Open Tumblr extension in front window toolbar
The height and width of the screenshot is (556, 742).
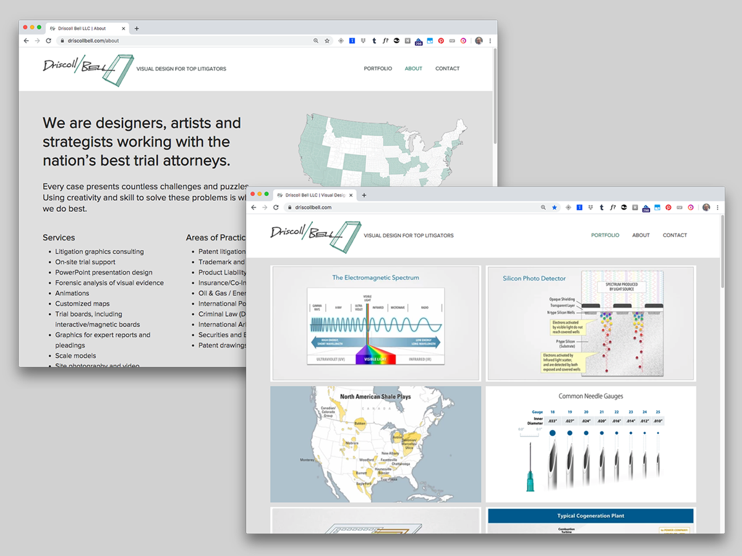coord(602,208)
